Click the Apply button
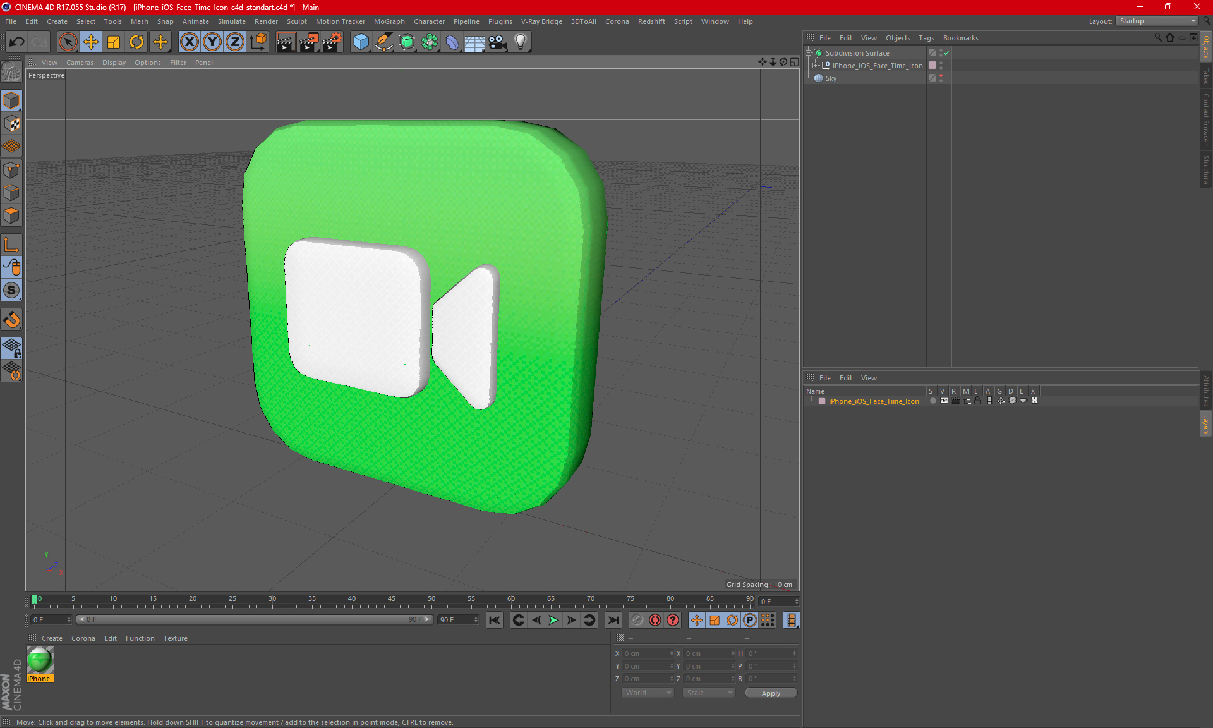Viewport: 1213px width, 728px height. [x=771, y=693]
